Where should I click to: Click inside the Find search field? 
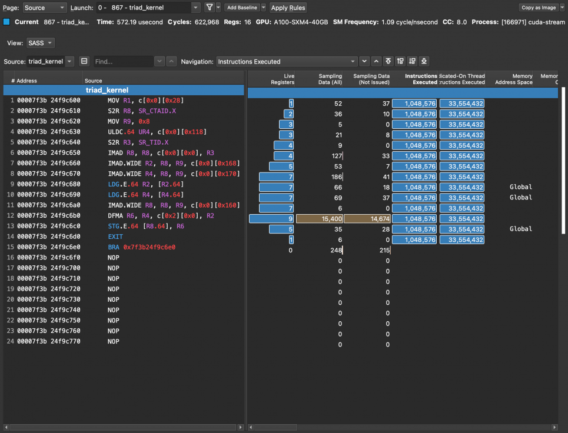(124, 61)
